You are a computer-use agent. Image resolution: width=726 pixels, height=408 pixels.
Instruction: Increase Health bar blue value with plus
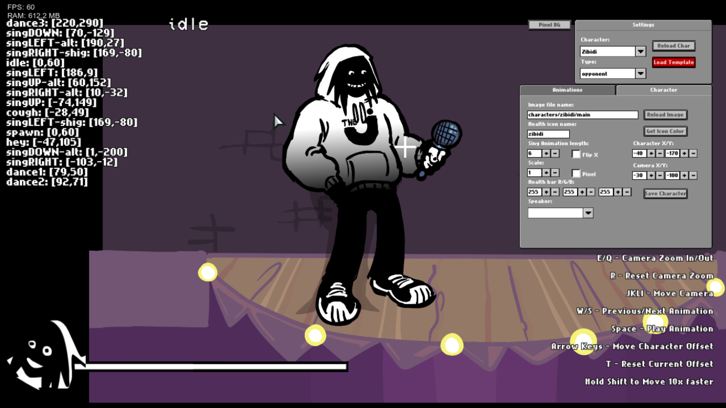coord(618,192)
